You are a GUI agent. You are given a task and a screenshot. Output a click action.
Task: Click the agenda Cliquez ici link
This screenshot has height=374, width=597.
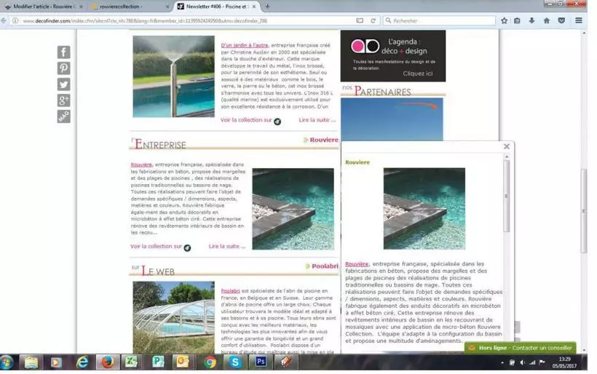click(x=417, y=73)
